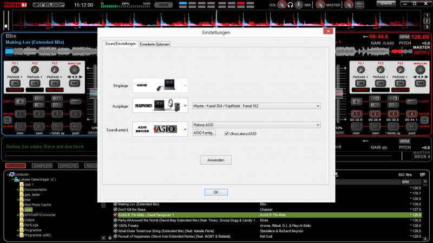Collapse the Computer tree node

[8, 174]
